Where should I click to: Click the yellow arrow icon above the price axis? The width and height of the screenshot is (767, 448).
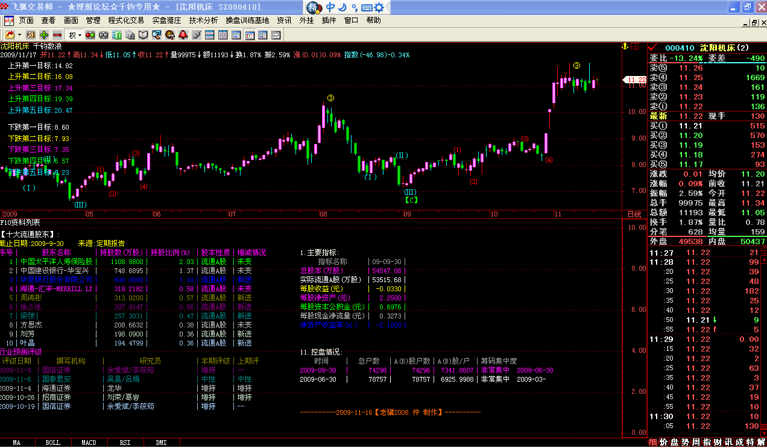625,46
